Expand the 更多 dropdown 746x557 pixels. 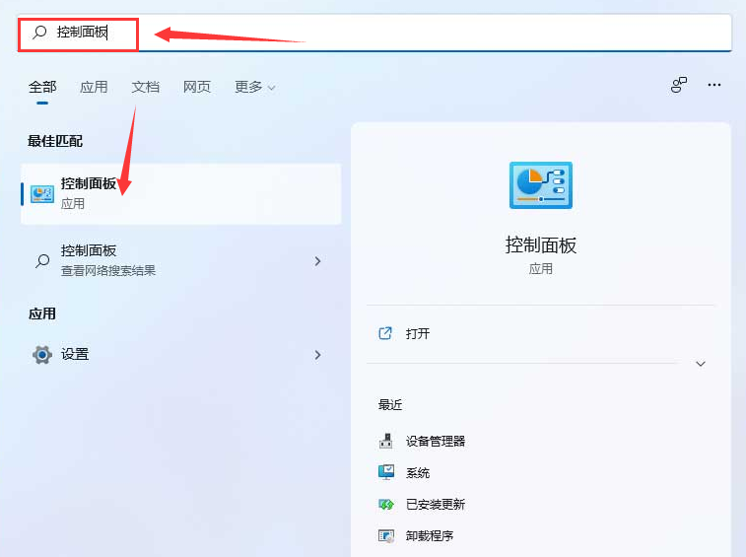(255, 87)
